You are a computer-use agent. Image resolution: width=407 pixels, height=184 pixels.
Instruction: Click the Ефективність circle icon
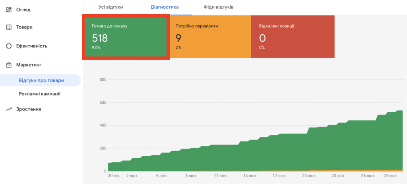9,46
